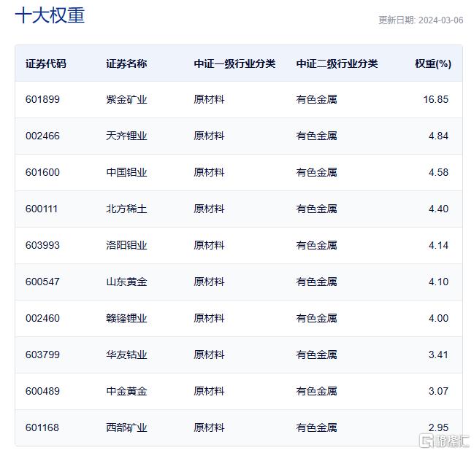Select 华友钴业 stock name
This screenshot has width=474, height=453.
pos(126,355)
